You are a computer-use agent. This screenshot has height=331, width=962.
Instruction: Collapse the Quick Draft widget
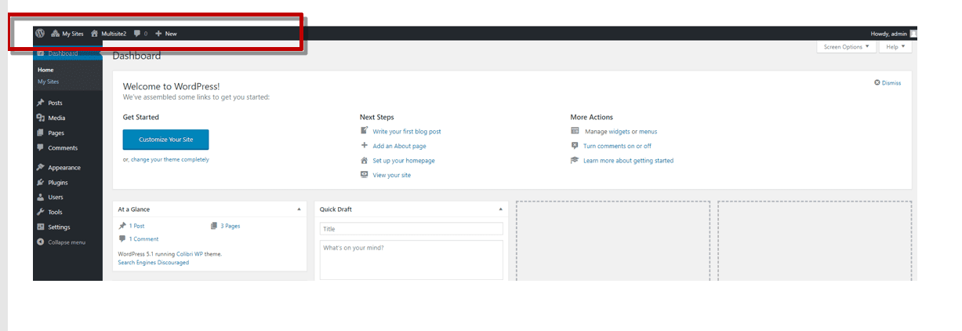500,209
